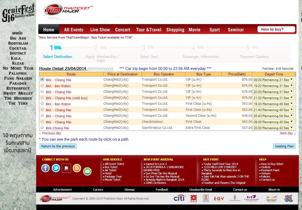Switch to the Concert tab

[123, 30]
